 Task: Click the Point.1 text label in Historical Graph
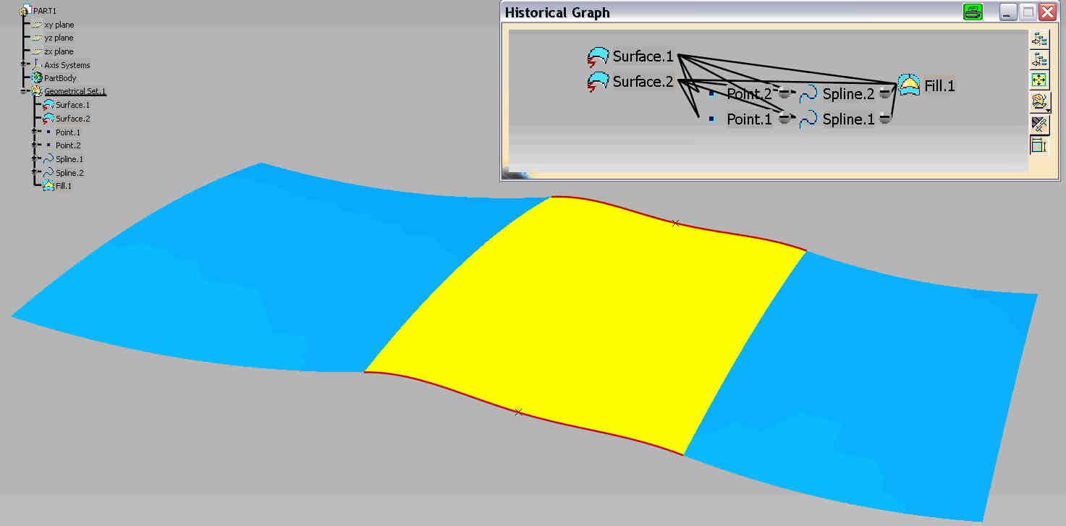point(750,120)
